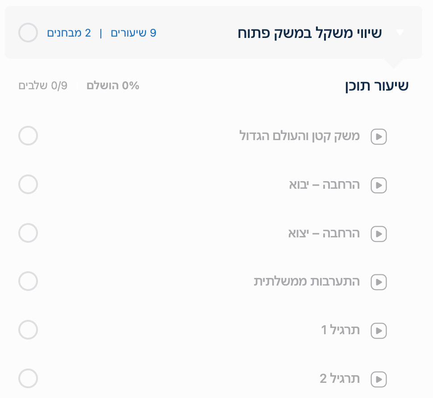Open the 'תרגיל 1' exercise title
This screenshot has width=433, height=398.
340,330
